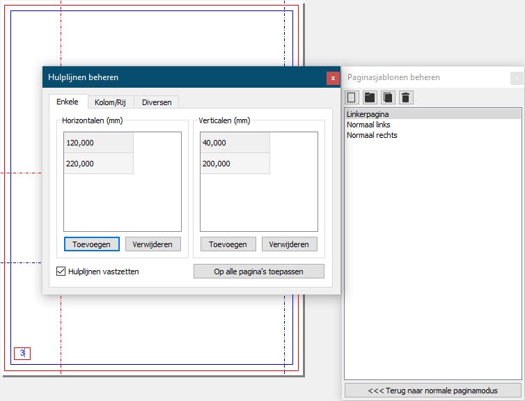This screenshot has width=525, height=401.
Task: Switch to the Enkele tab
Action: (68, 102)
